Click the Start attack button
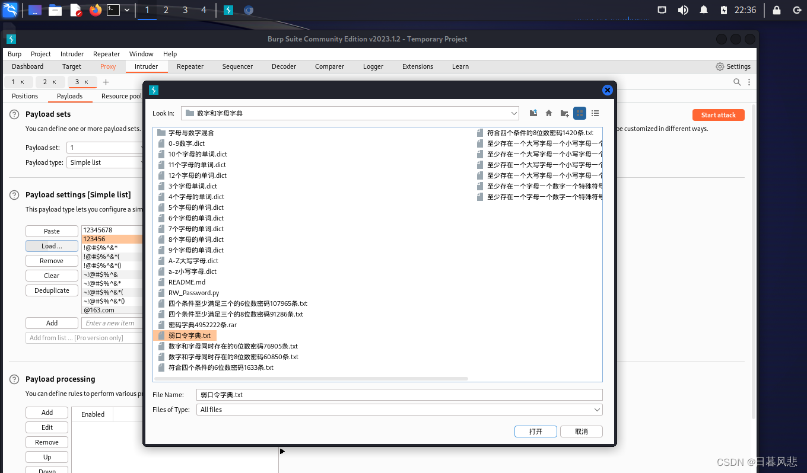Viewport: 807px width, 473px height. (x=718, y=114)
